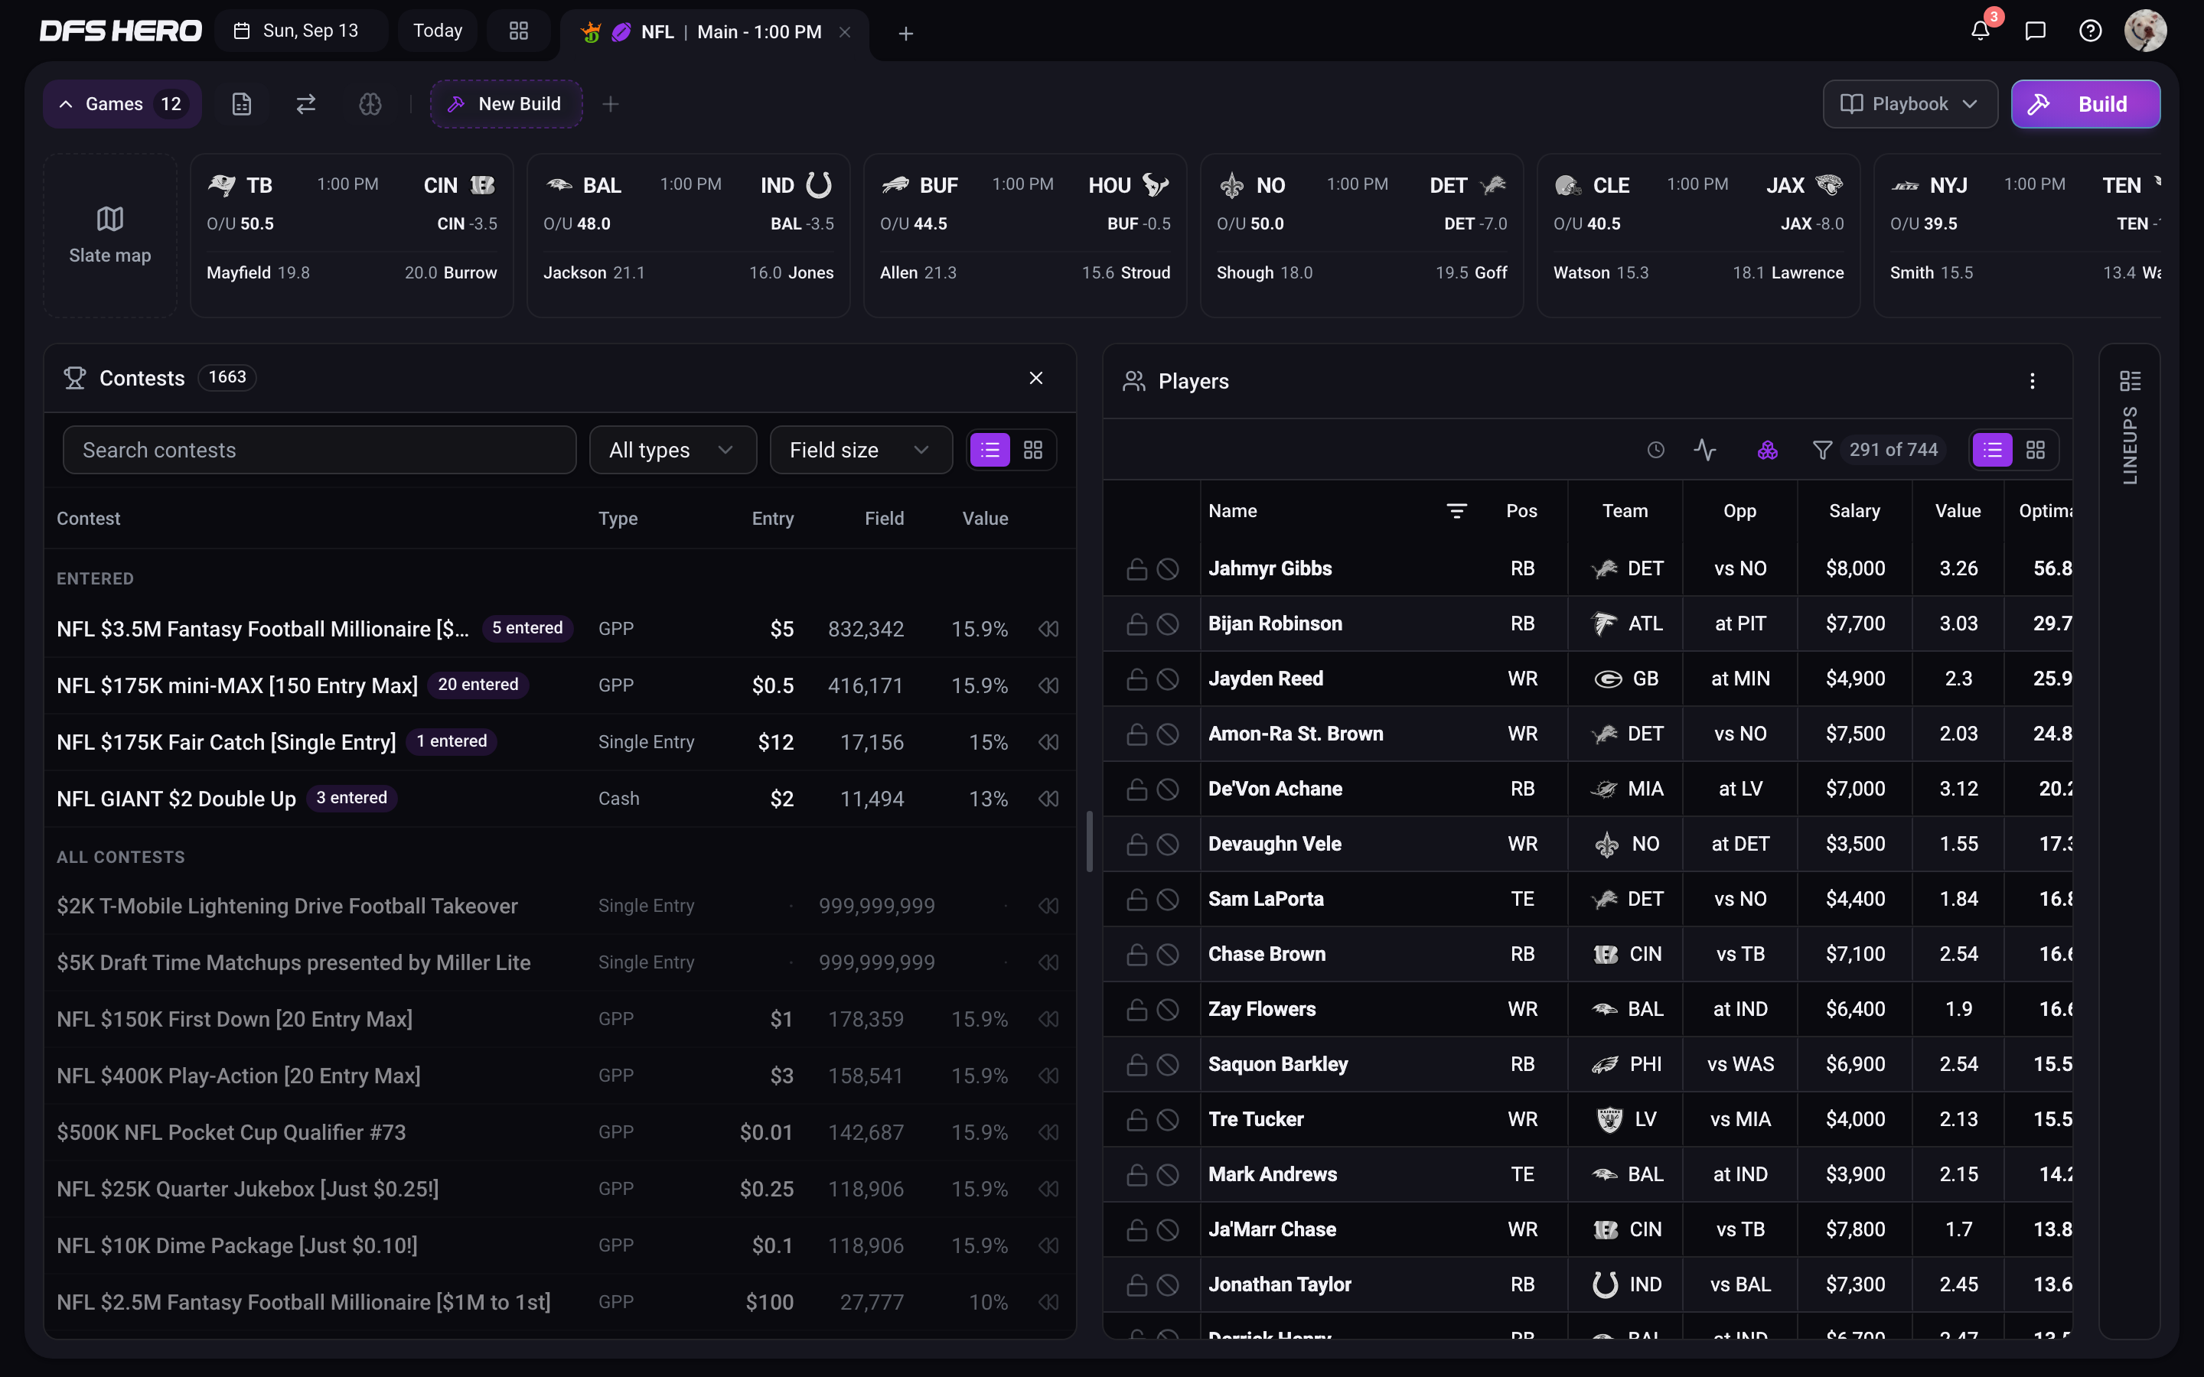Open the All types dropdown
This screenshot has height=1377, width=2204.
672,450
